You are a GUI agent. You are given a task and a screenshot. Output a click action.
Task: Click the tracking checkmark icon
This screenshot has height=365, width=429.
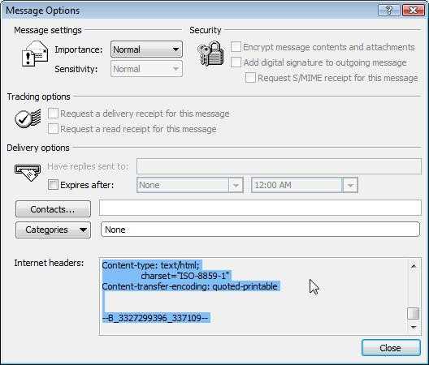(28, 118)
